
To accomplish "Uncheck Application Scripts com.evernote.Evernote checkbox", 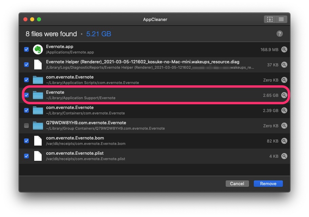I will click(x=26, y=80).
